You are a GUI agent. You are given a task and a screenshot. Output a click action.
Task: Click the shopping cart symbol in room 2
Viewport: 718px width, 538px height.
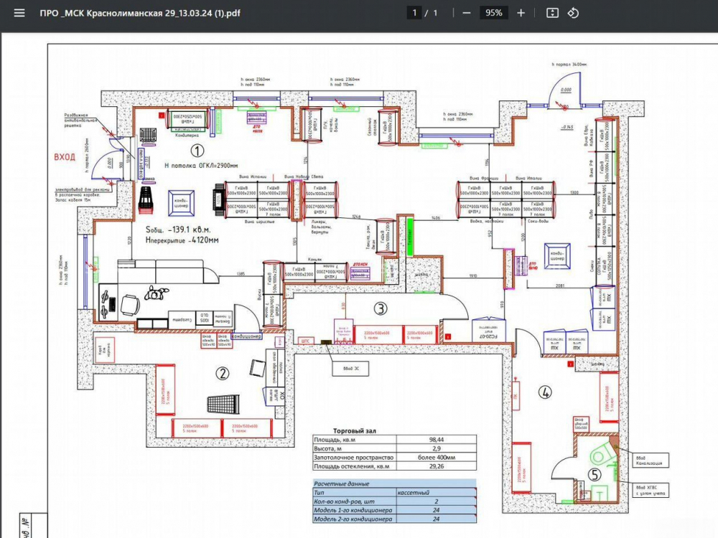click(x=223, y=404)
